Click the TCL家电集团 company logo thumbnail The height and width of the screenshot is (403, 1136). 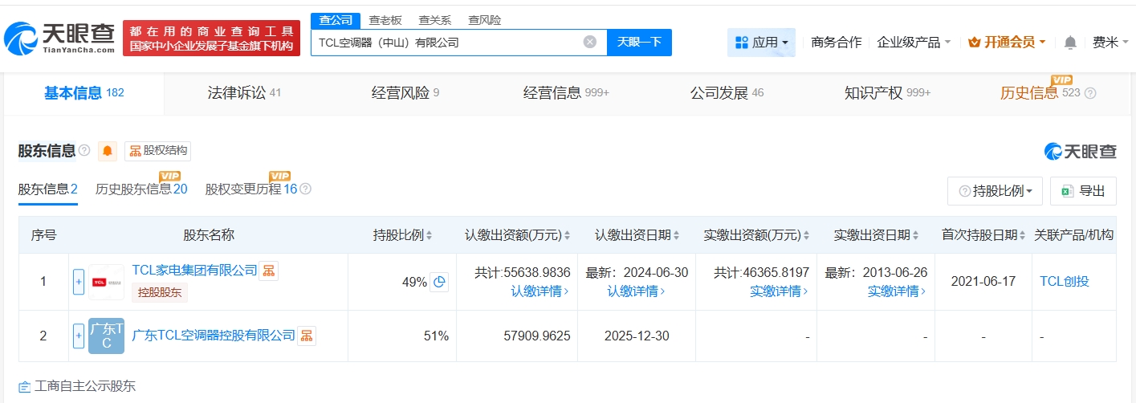(106, 282)
